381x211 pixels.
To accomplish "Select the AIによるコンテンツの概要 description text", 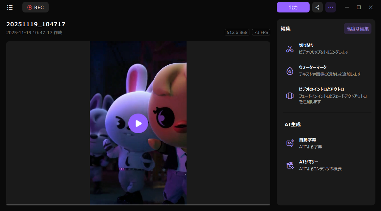I will 320,169.
